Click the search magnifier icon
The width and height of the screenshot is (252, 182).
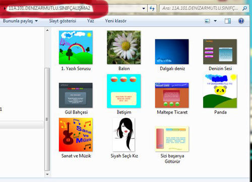(244, 8)
